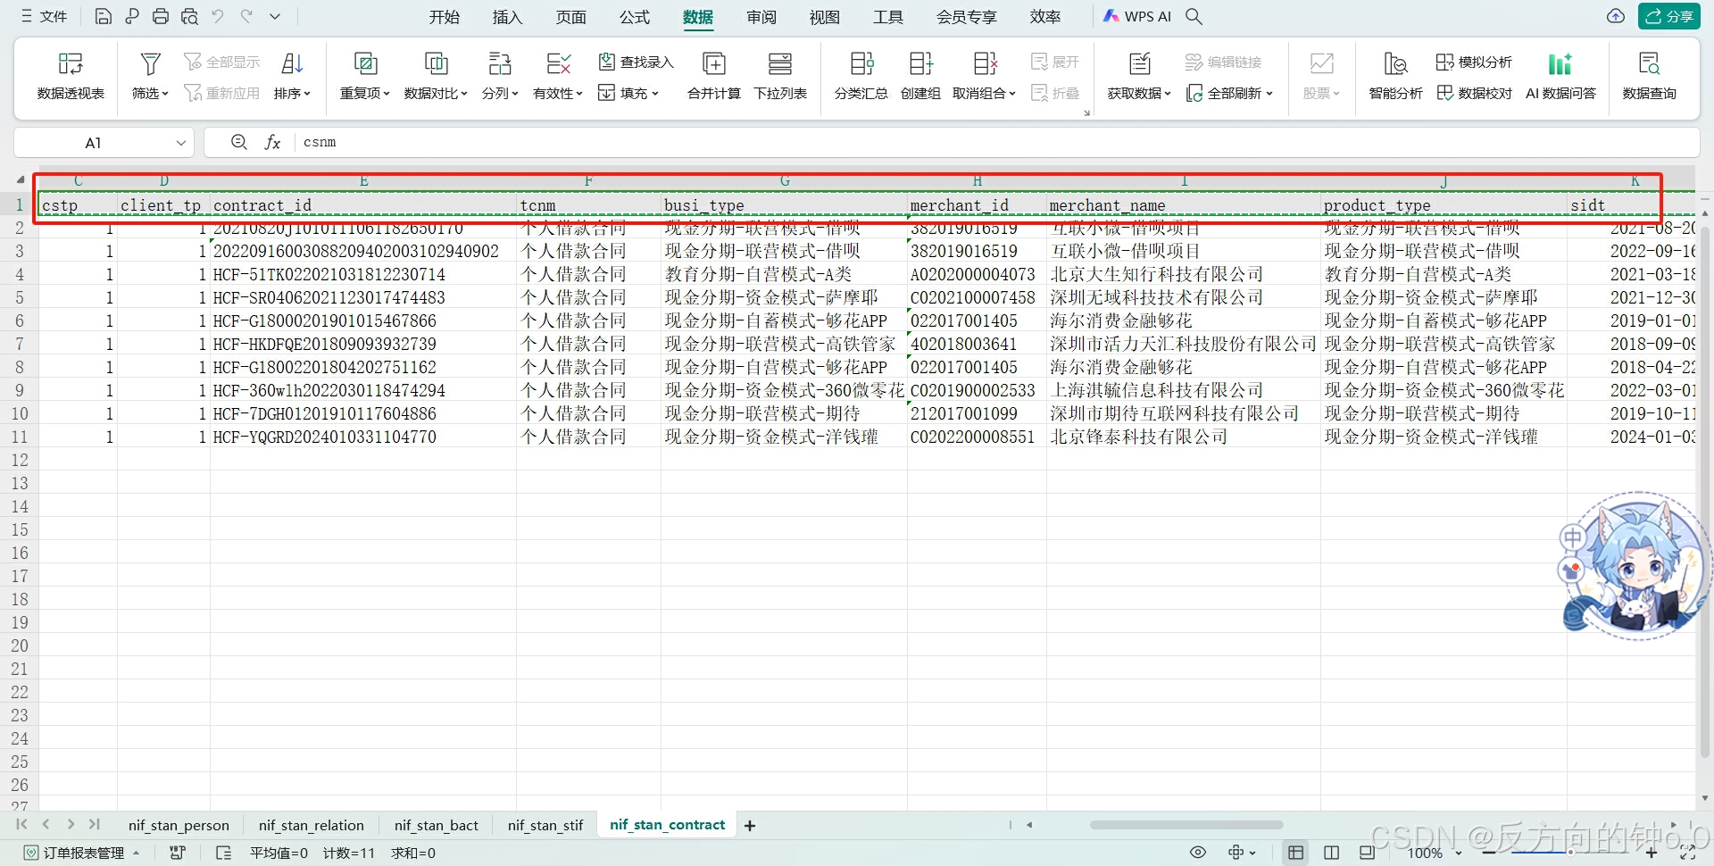Click the cloud sync icon
Screen dimensions: 1714x866
(x=1616, y=16)
